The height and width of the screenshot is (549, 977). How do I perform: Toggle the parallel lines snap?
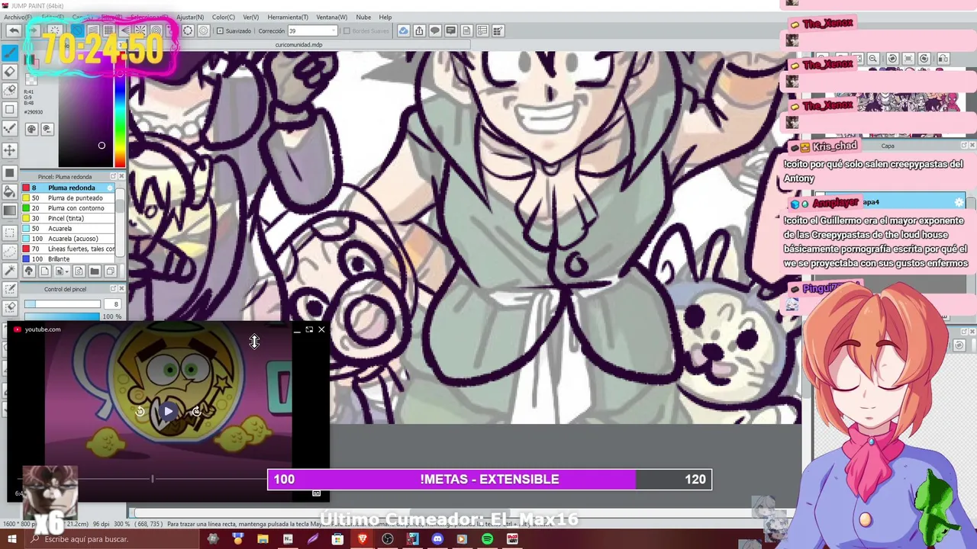[93, 30]
